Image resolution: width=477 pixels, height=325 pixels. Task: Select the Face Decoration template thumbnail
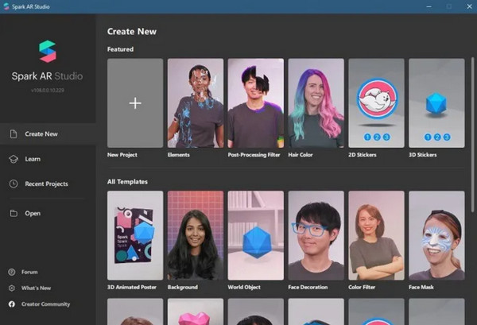(316, 235)
